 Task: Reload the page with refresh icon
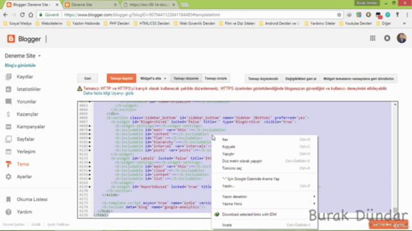[x=23, y=15]
